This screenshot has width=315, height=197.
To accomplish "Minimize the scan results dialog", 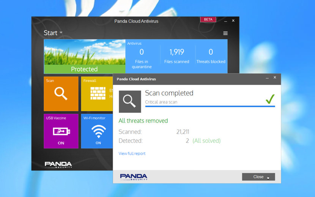I will pos(267,78).
